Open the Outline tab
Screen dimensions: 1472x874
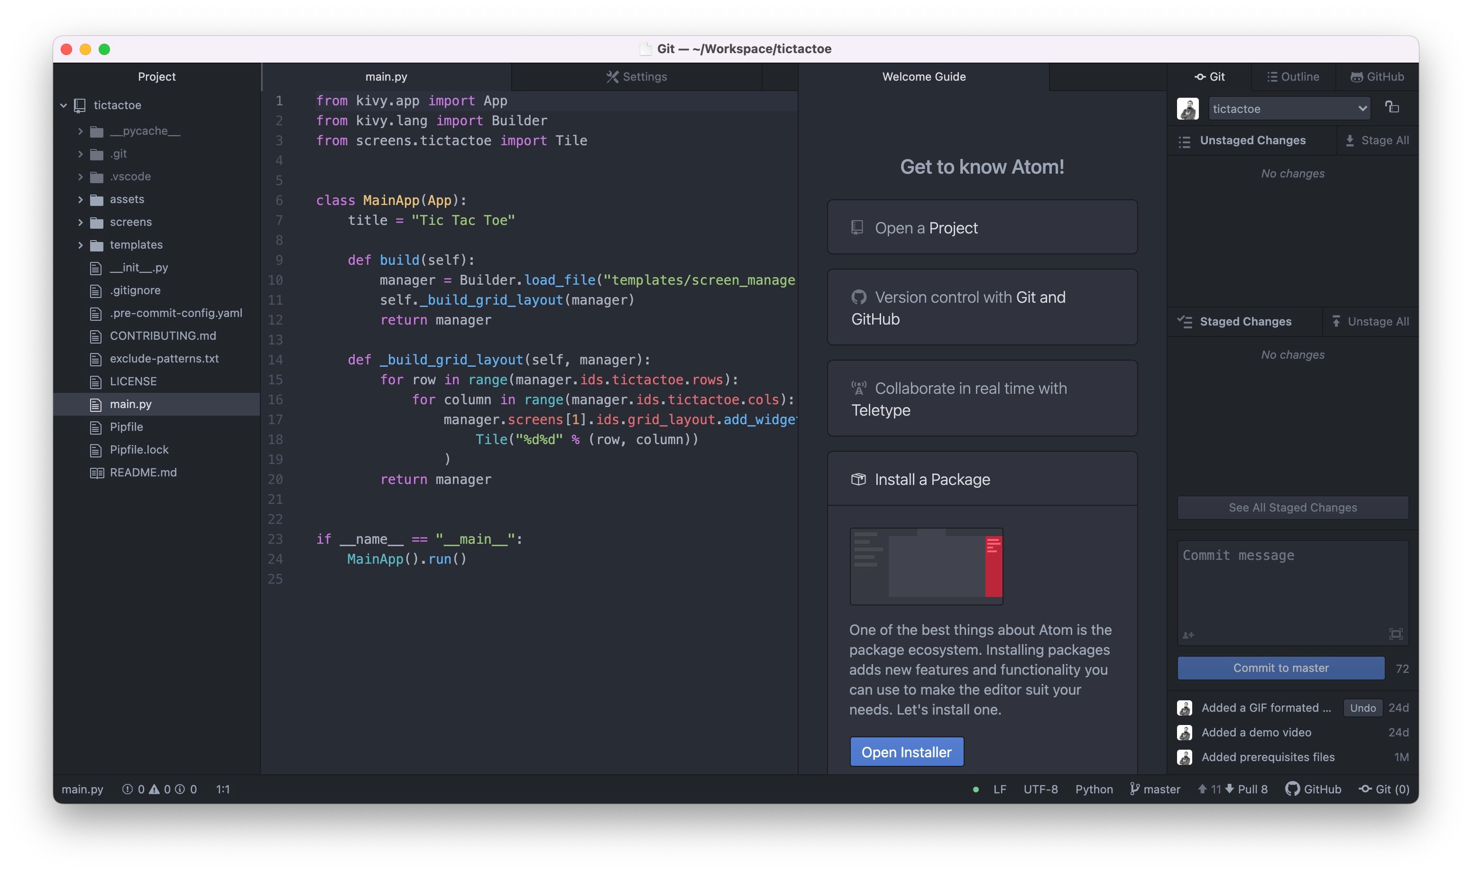1293,76
